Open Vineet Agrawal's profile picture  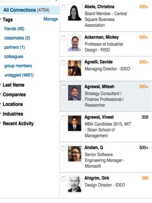click(74, 123)
